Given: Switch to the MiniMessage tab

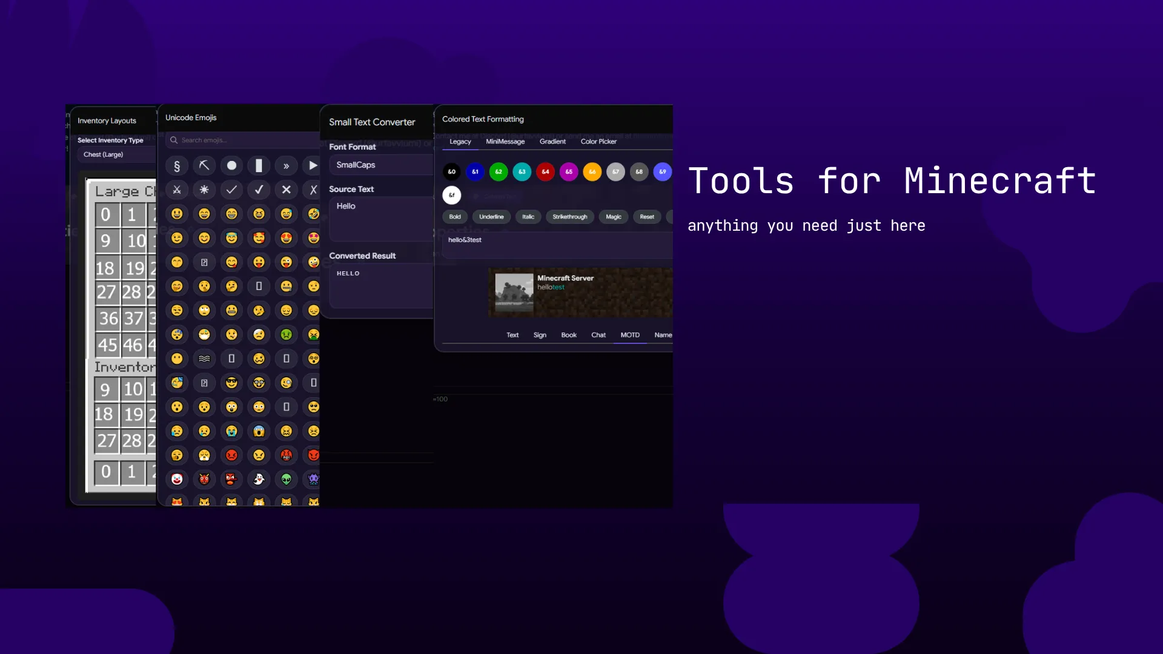Looking at the screenshot, I should coord(505,142).
